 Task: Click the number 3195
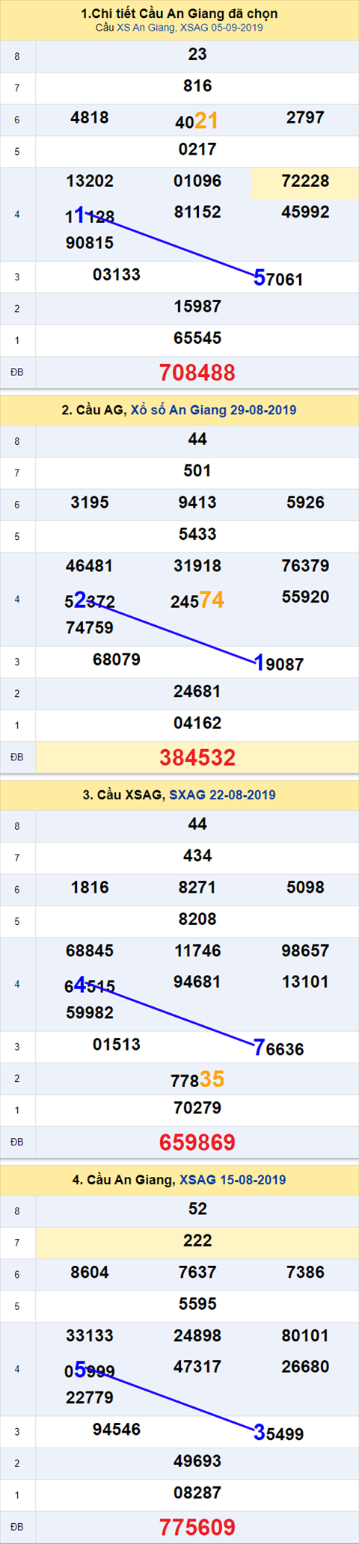pos(90,502)
